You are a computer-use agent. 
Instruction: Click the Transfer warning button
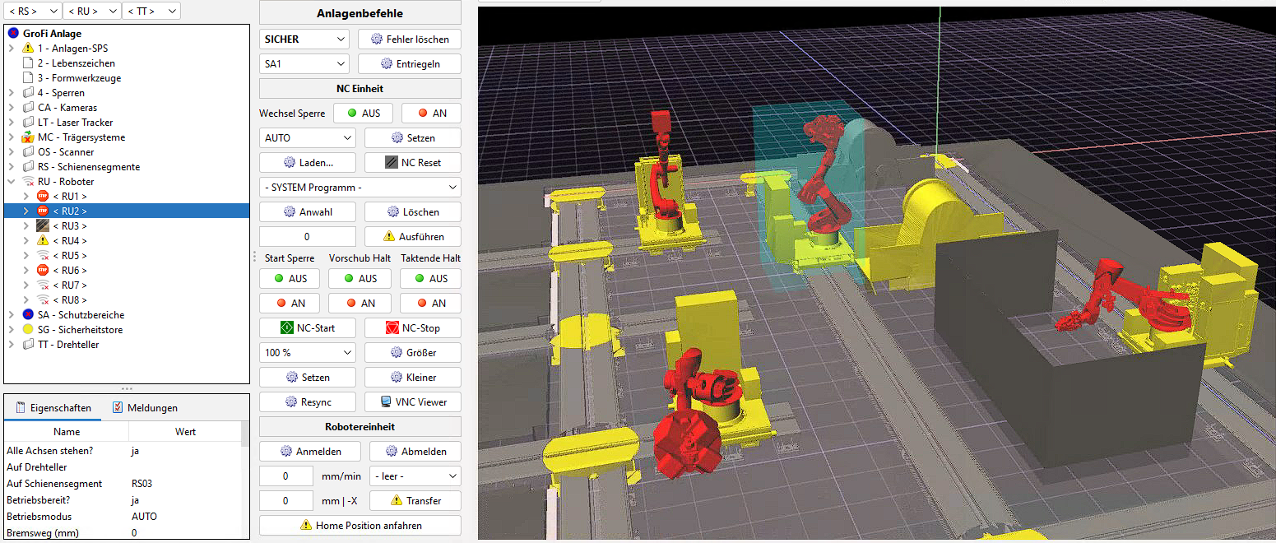pyautogui.click(x=415, y=501)
